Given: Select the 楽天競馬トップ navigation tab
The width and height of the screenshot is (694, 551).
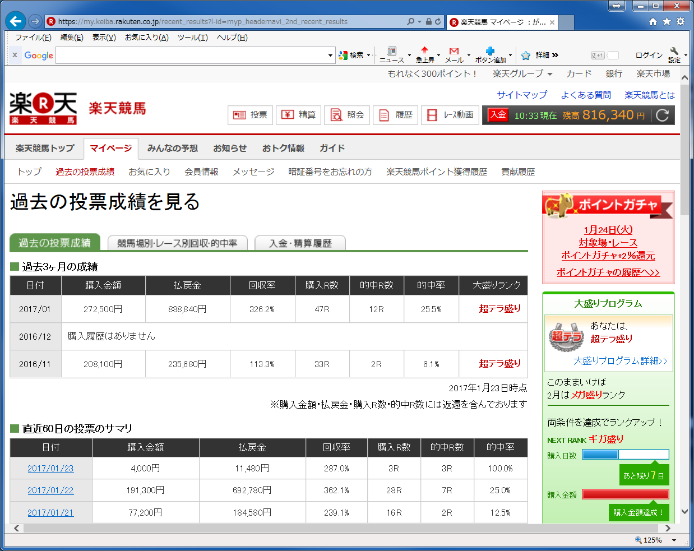Looking at the screenshot, I should (45, 148).
